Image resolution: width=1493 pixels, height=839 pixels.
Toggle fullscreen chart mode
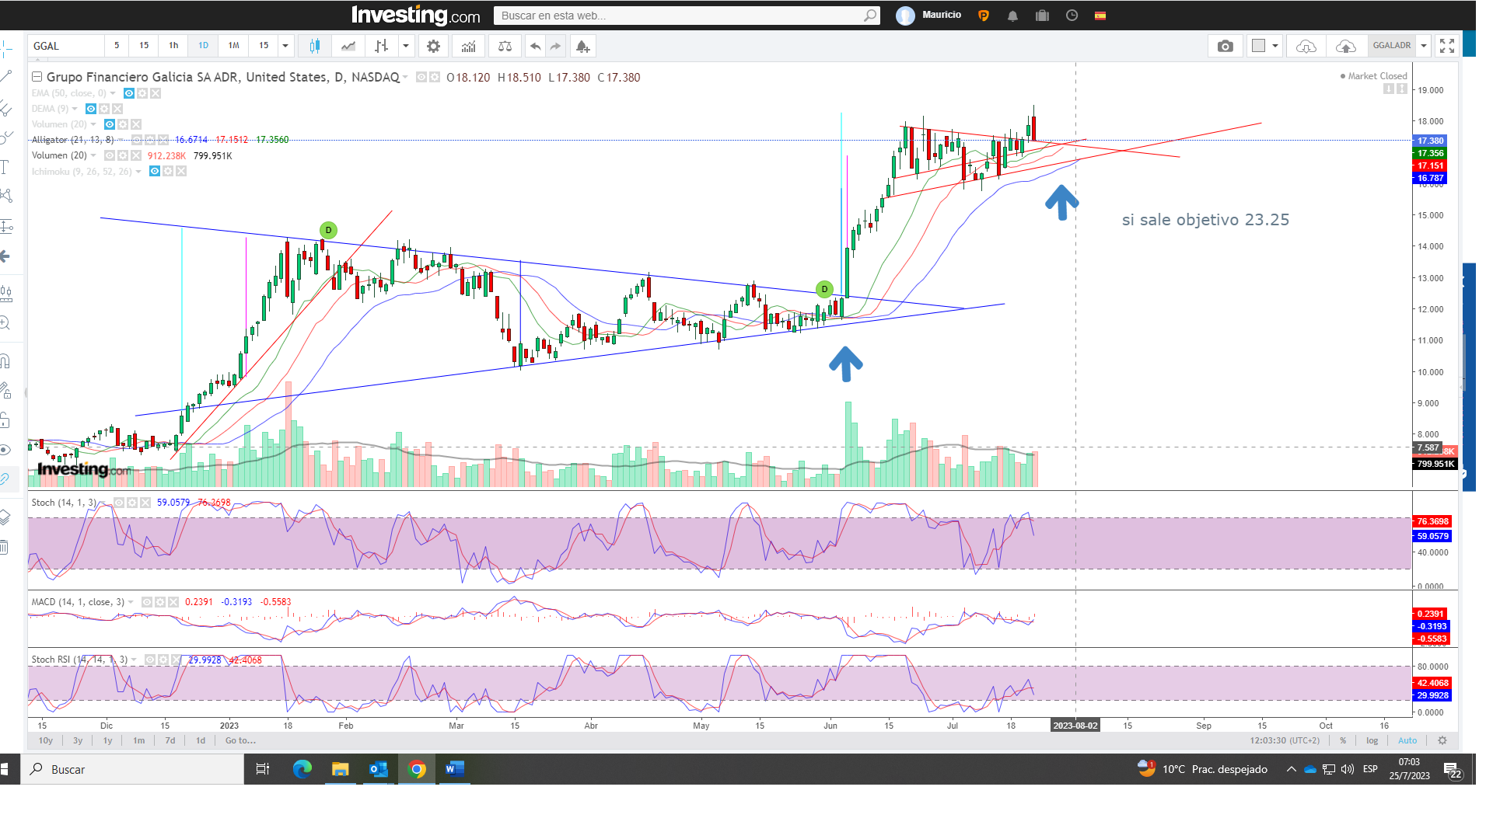(x=1446, y=46)
